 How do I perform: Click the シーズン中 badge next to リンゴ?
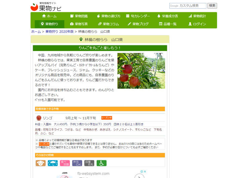pos(107,118)
